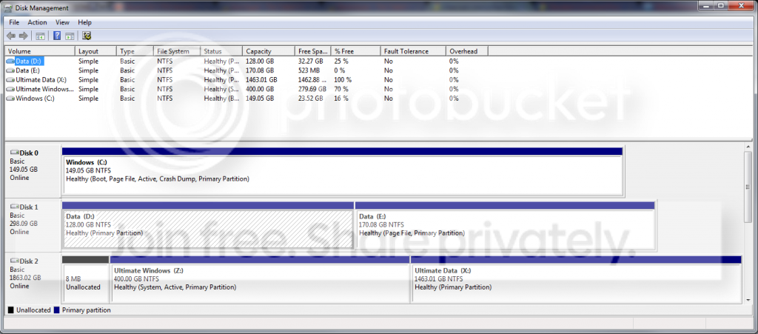Toggle the Show/Hide Console Tree toolbar icon
758x334 pixels.
coord(41,36)
